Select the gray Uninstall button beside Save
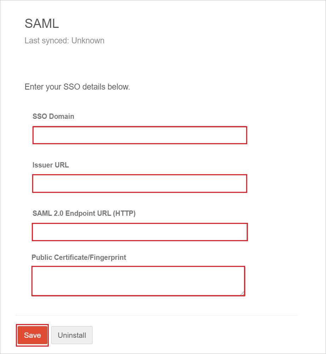The image size is (326, 354). tap(72, 335)
